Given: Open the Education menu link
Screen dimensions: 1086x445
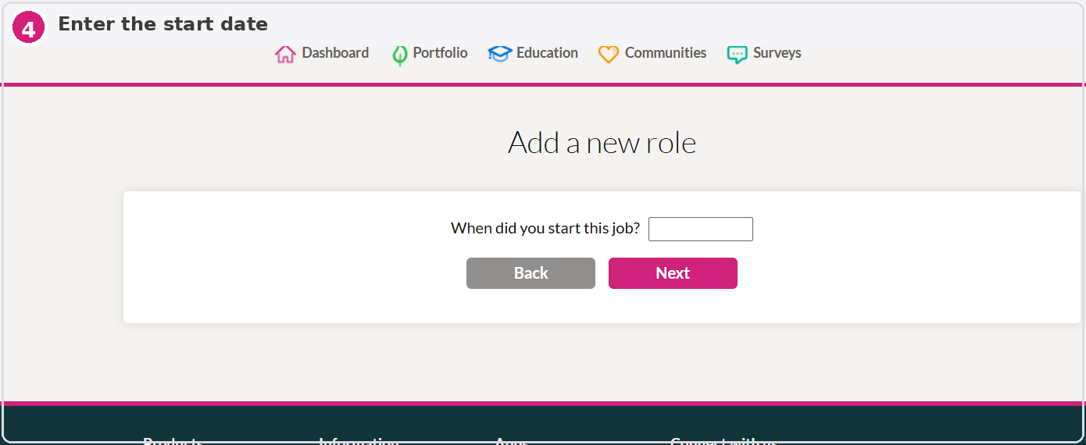Looking at the screenshot, I should tap(547, 53).
